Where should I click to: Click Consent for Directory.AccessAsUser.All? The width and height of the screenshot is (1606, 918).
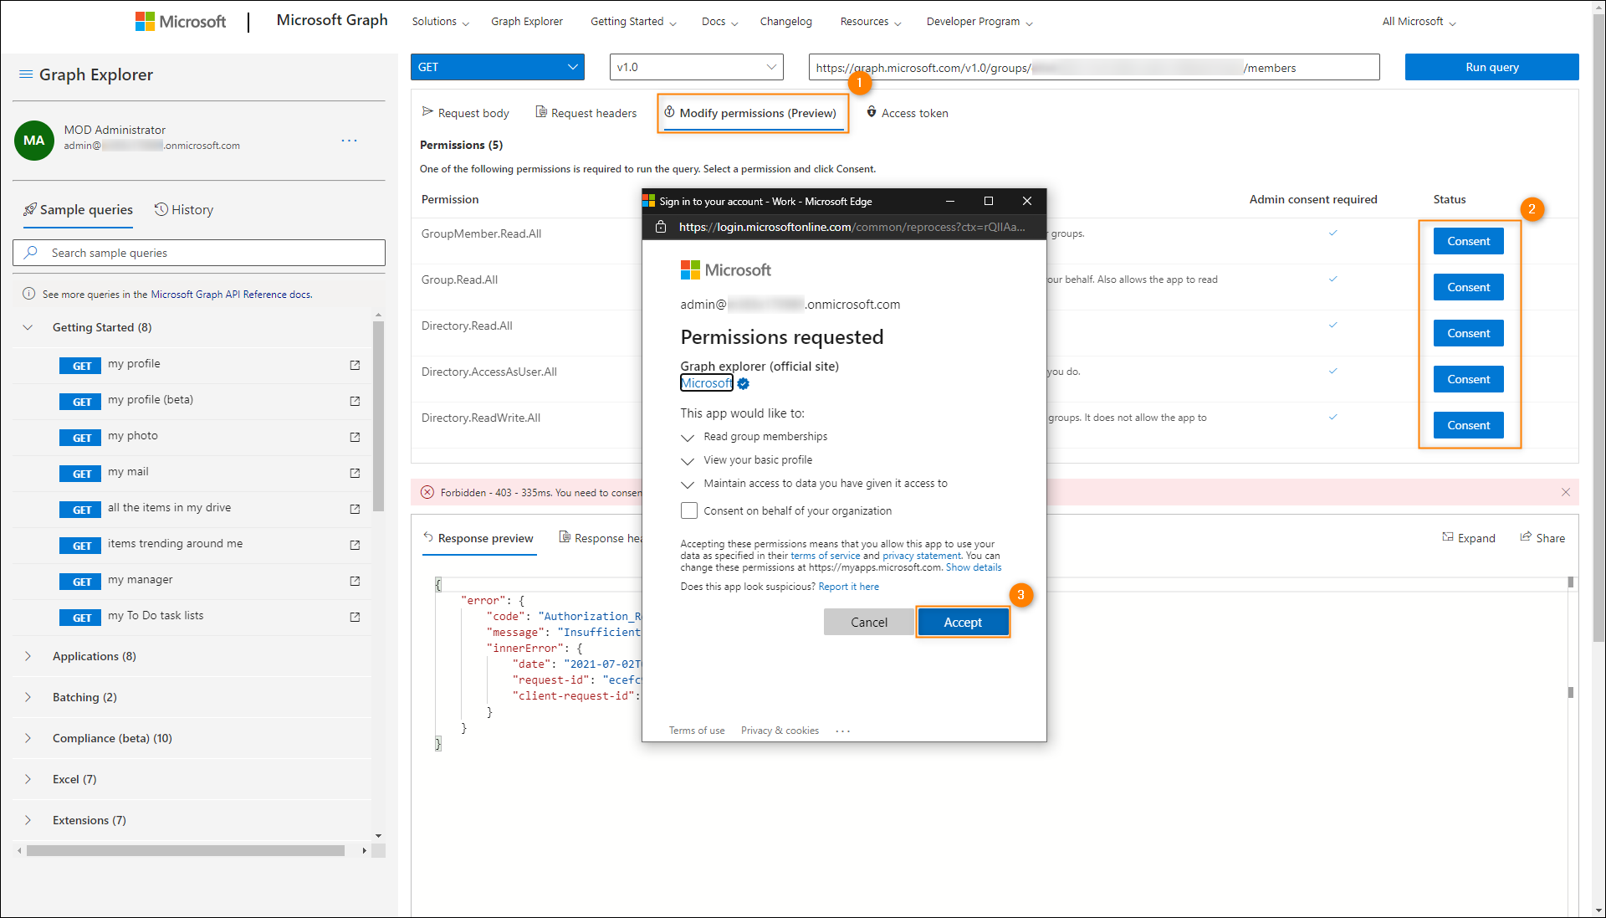[1468, 379]
